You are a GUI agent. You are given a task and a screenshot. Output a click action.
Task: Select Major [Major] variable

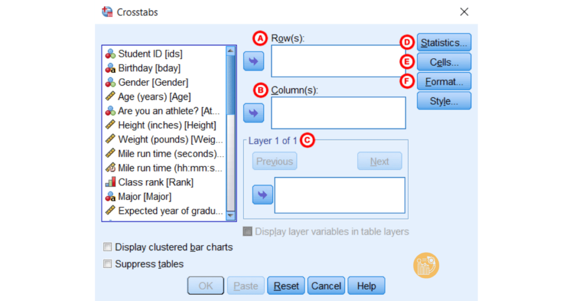pyautogui.click(x=145, y=196)
